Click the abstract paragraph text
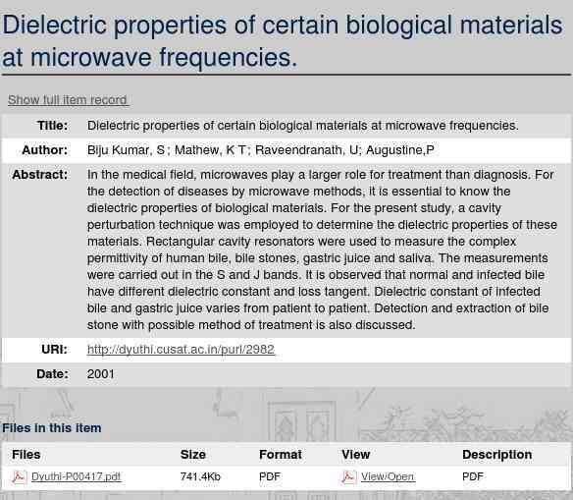Screen dimensions: 573x500 322,250
